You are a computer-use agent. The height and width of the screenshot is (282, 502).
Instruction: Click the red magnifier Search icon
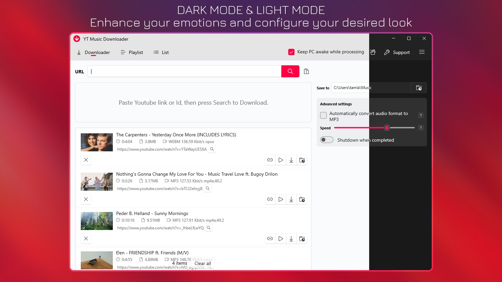coord(290,71)
